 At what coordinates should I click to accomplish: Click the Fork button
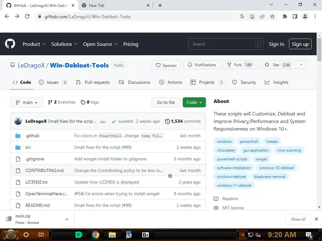[x=240, y=65]
